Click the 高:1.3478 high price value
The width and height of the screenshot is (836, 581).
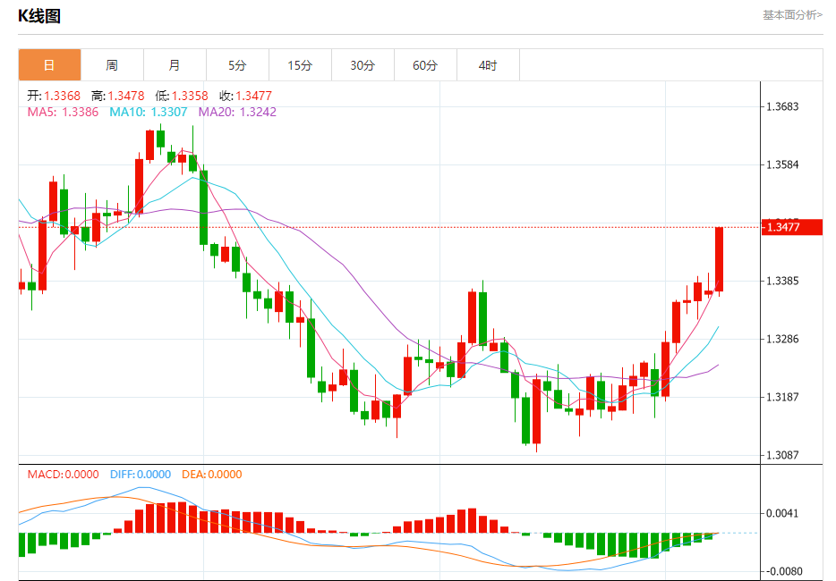pos(118,96)
